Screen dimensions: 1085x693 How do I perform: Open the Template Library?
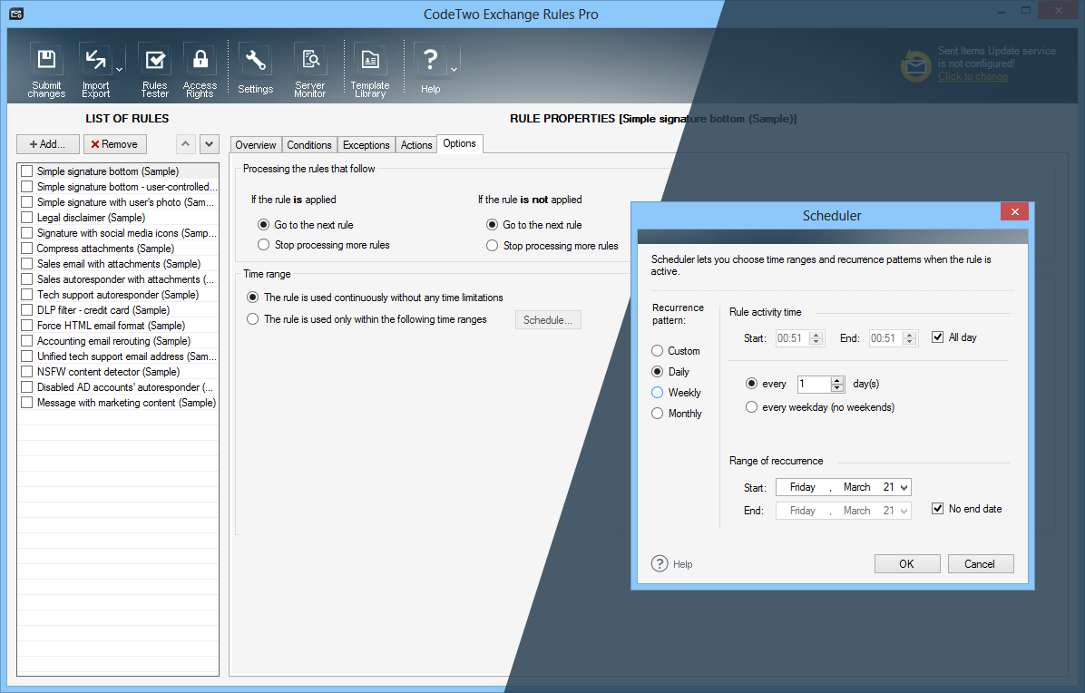370,69
